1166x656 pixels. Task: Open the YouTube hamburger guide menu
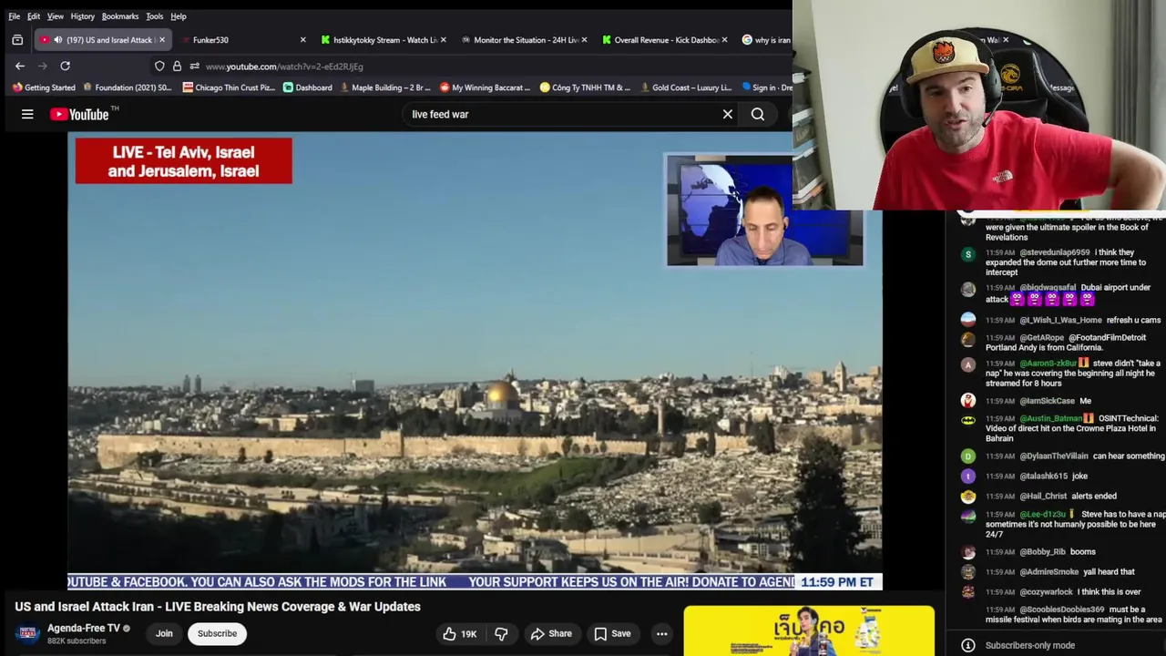point(27,114)
